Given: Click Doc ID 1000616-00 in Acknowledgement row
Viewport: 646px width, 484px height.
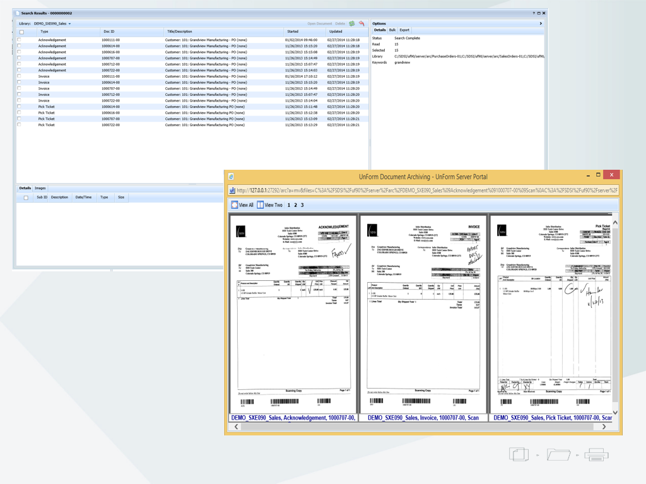Looking at the screenshot, I should pyautogui.click(x=111, y=52).
